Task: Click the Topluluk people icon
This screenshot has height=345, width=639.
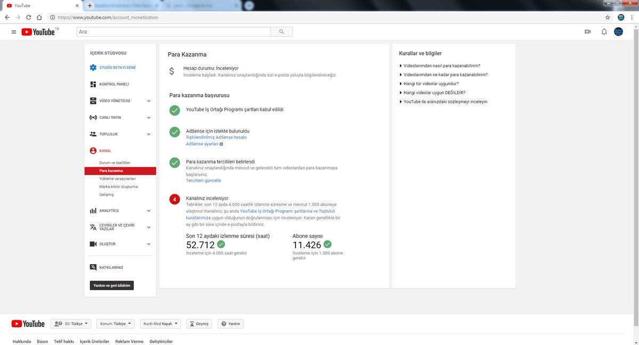Action: click(x=93, y=134)
